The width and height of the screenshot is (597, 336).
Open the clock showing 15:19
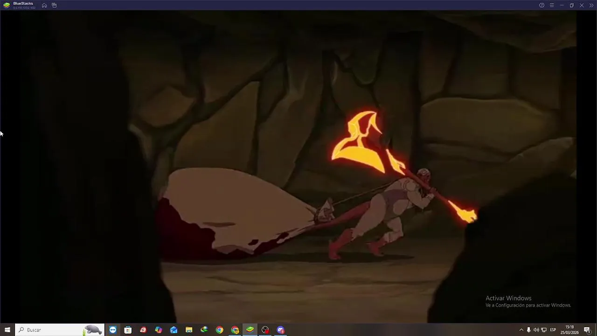[x=569, y=329]
